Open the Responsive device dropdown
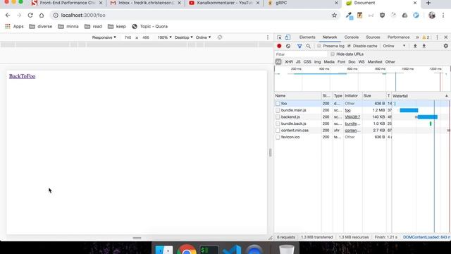The image size is (451, 254). pyautogui.click(x=104, y=37)
